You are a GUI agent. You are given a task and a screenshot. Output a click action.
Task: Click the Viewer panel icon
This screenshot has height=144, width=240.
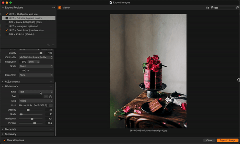coord(60,8)
